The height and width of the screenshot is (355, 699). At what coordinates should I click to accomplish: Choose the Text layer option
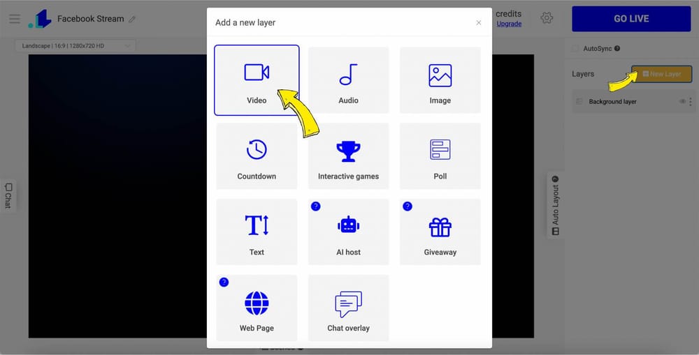click(x=257, y=232)
